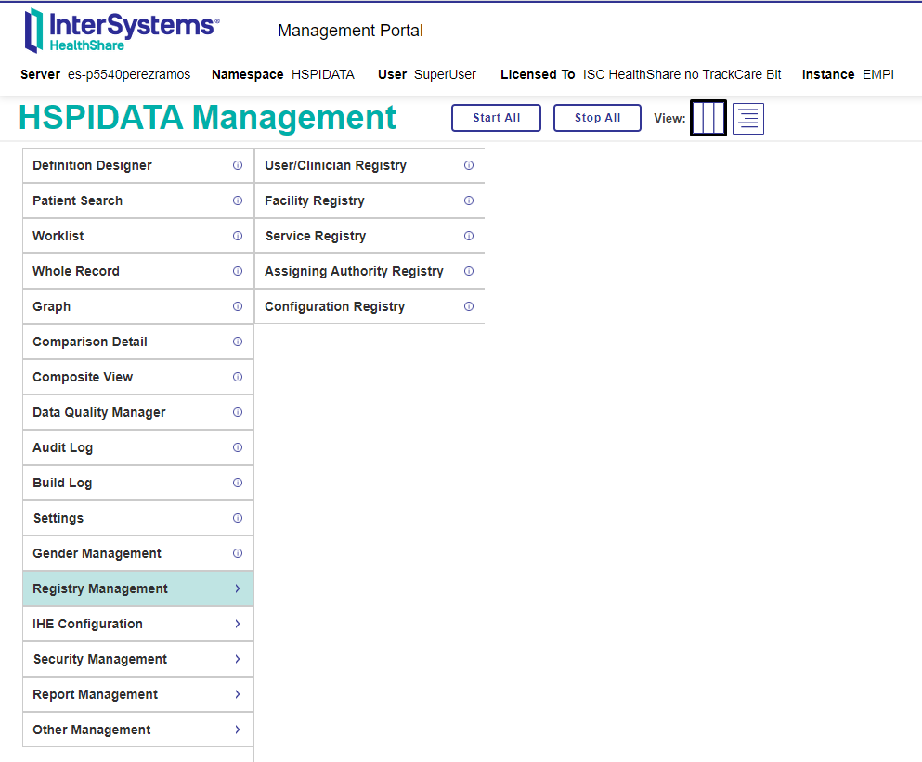Click the Worklist info icon
This screenshot has width=922, height=762.
(238, 236)
